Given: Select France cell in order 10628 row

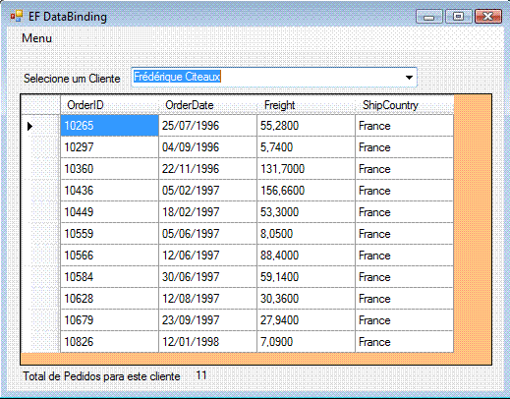Looking at the screenshot, I should [x=405, y=299].
